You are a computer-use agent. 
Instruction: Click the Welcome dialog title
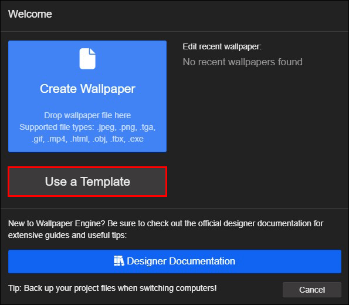[x=30, y=14]
